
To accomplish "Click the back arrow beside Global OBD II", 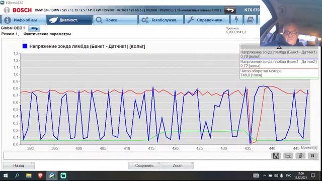I will click(x=34, y=28).
